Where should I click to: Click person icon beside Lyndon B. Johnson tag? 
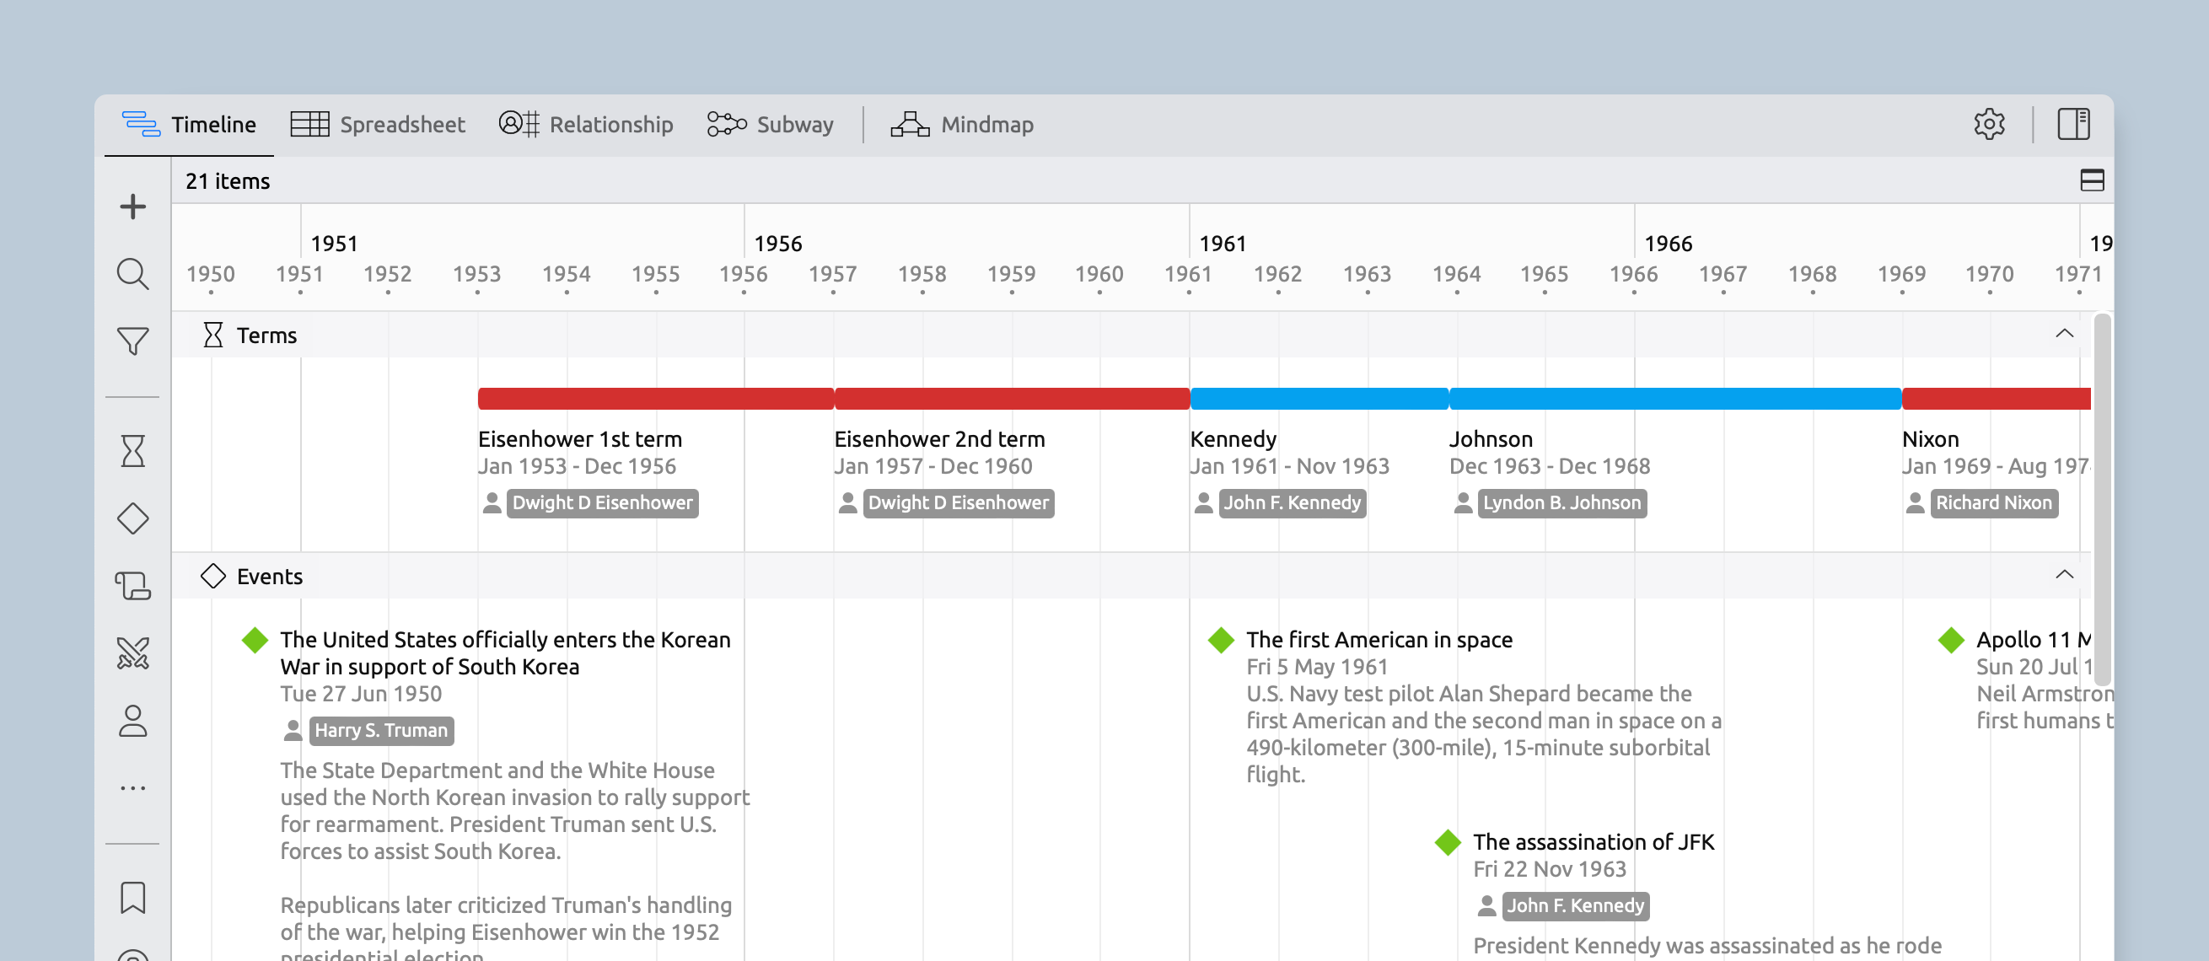pos(1463,503)
